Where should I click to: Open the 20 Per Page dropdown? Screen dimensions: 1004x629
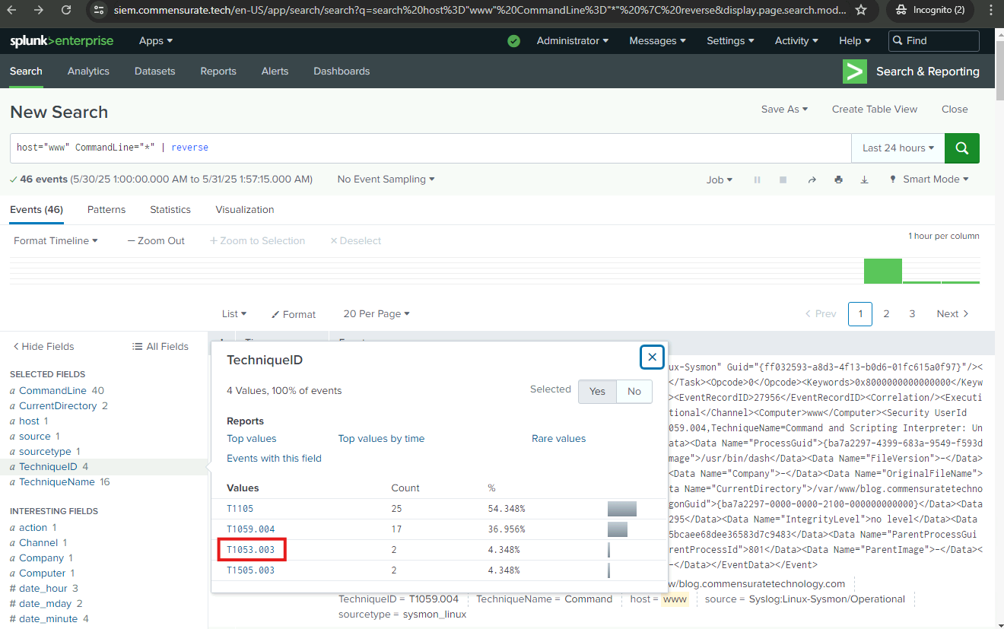[x=376, y=314]
